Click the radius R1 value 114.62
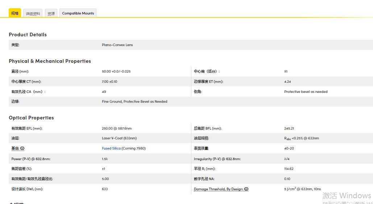 coord(289,169)
